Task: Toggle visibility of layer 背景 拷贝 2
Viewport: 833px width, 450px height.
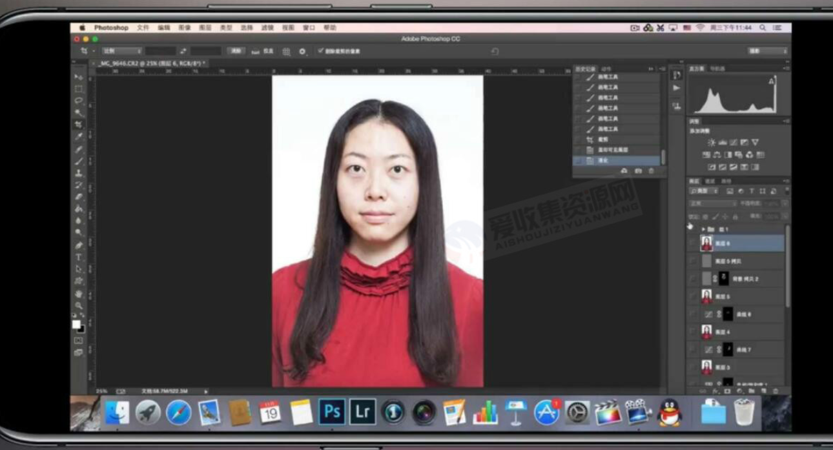Action: 693,278
